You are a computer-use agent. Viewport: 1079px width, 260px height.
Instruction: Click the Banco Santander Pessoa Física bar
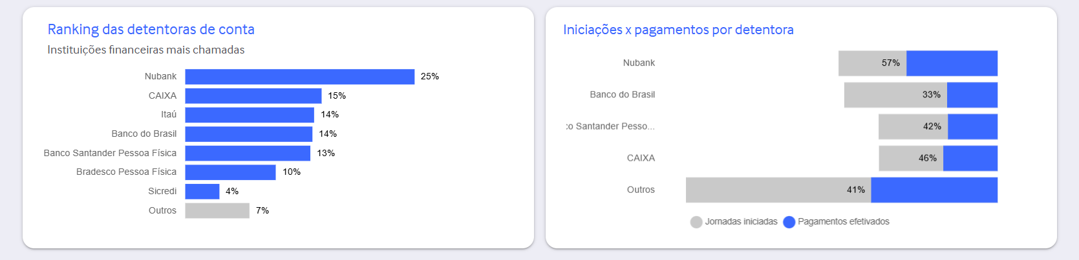click(248, 153)
